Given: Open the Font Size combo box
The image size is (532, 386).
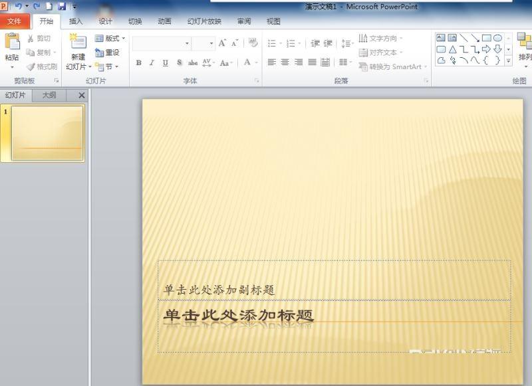Looking at the screenshot, I should 203,43.
